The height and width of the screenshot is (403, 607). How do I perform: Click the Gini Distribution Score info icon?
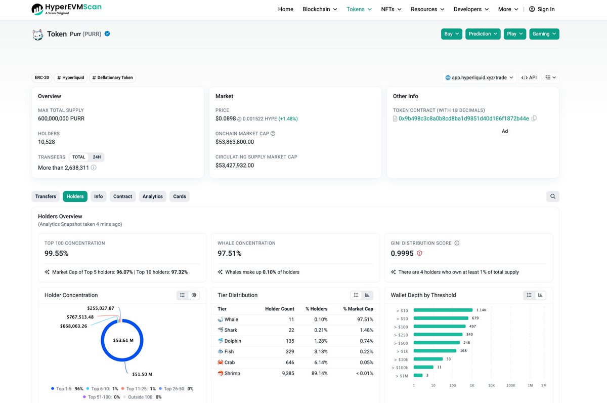[457, 243]
